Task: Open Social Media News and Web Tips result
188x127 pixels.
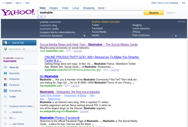Action: (x=89, y=45)
